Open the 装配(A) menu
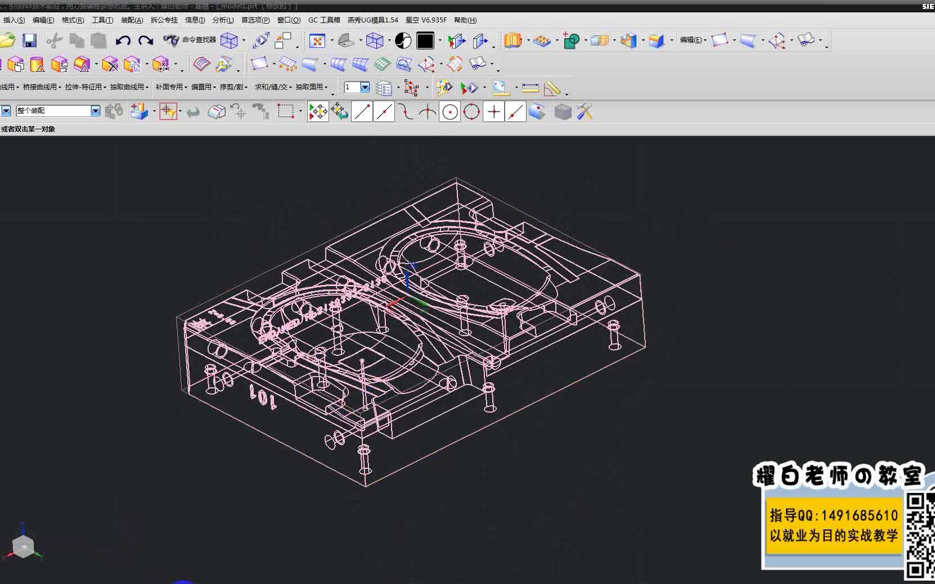The image size is (935, 584). [132, 20]
